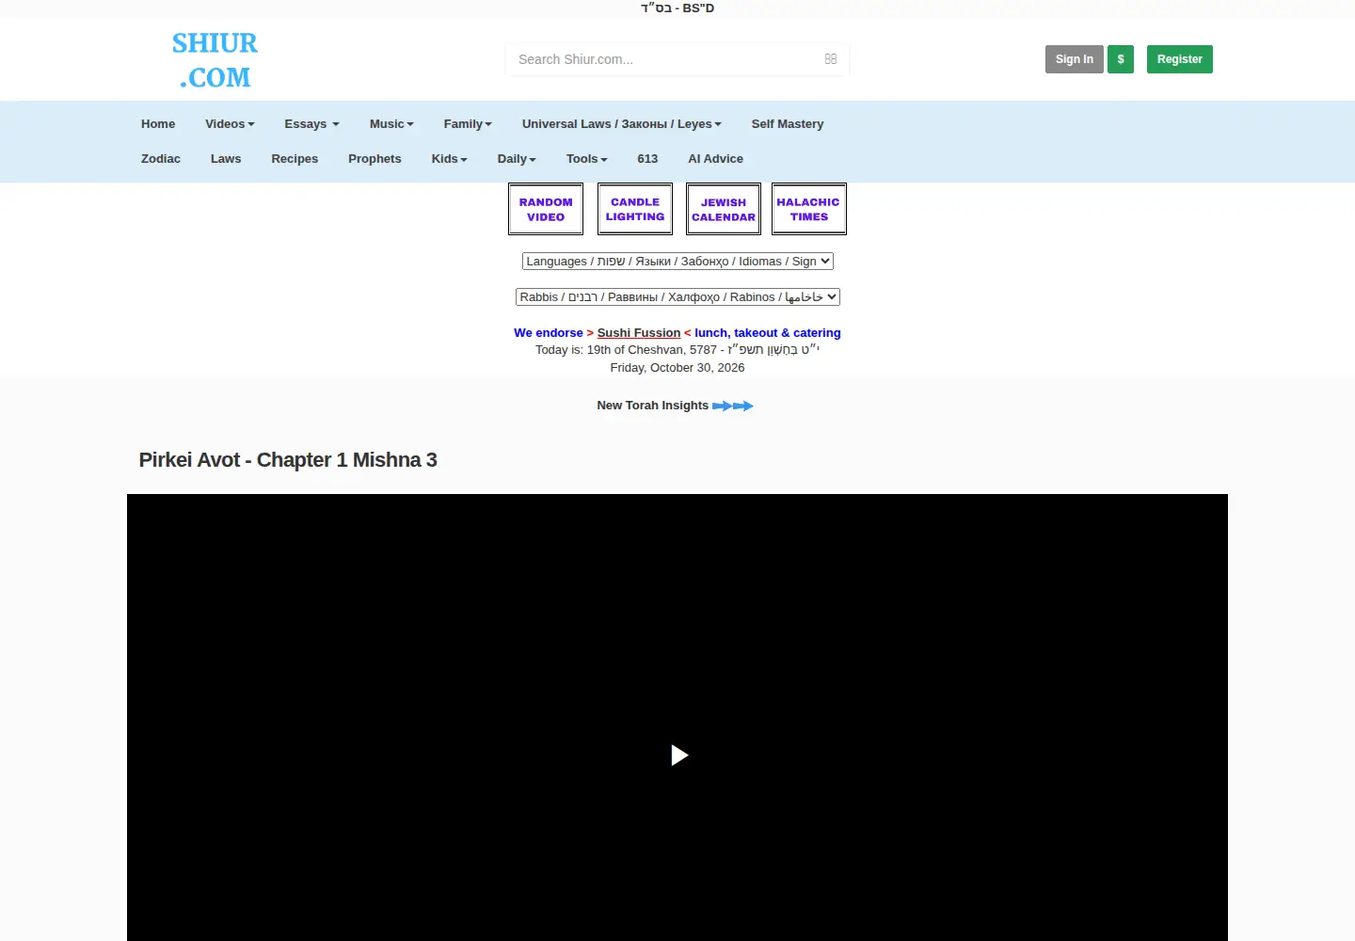Open the Rabbis select dropdown
The image size is (1355, 941).
pos(677,297)
